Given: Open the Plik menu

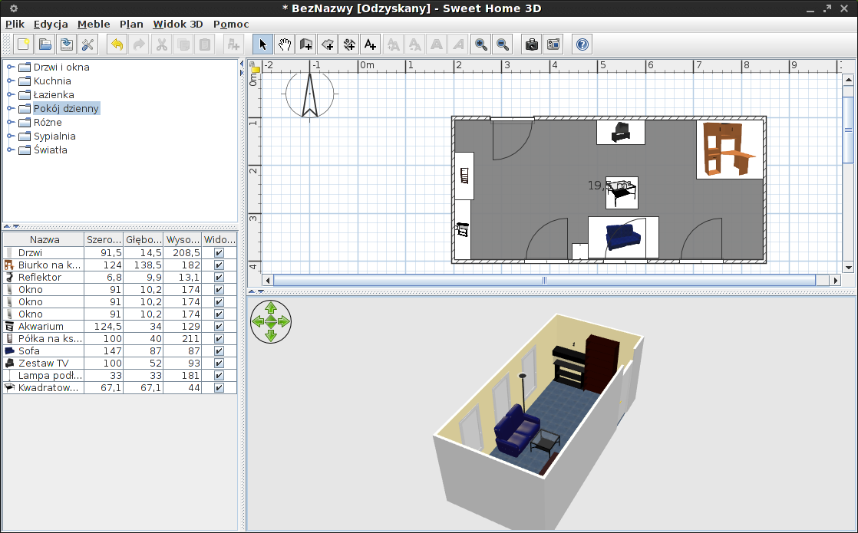Looking at the screenshot, I should 15,24.
